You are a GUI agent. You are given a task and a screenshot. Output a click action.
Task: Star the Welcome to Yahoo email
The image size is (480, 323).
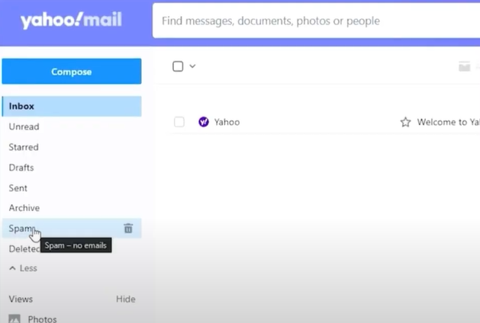pos(405,122)
